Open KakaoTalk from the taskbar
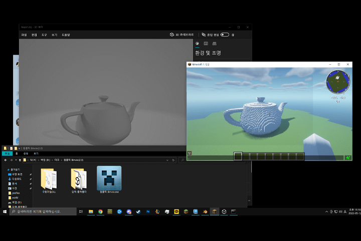This screenshot has width=361, height=241. pyautogui.click(x=176, y=211)
